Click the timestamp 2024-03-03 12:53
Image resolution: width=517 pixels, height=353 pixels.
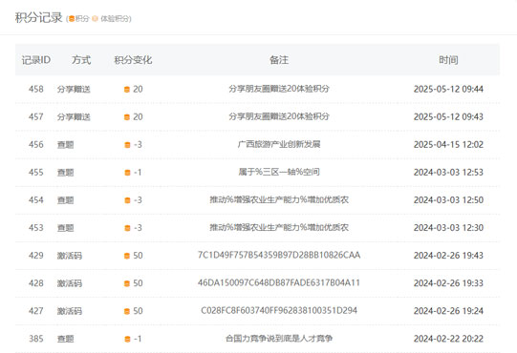(448, 173)
